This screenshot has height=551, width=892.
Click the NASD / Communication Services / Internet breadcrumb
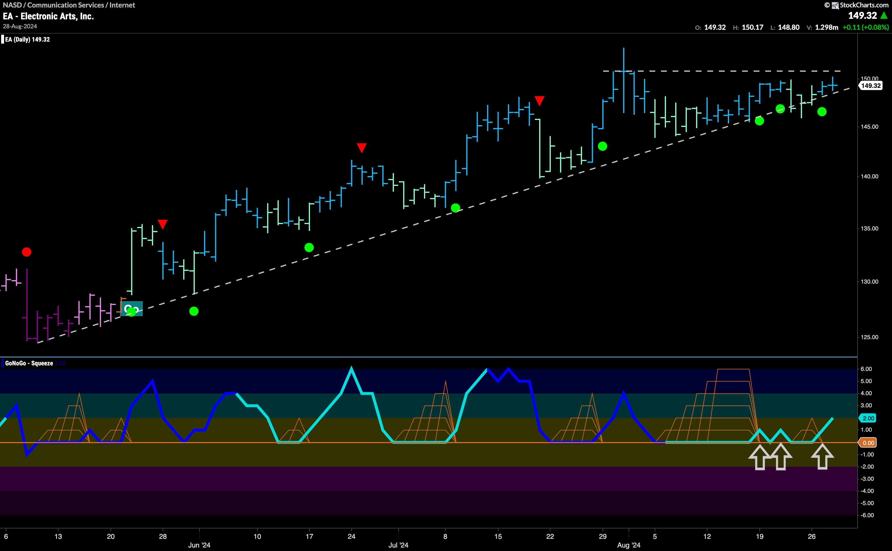[x=69, y=5]
